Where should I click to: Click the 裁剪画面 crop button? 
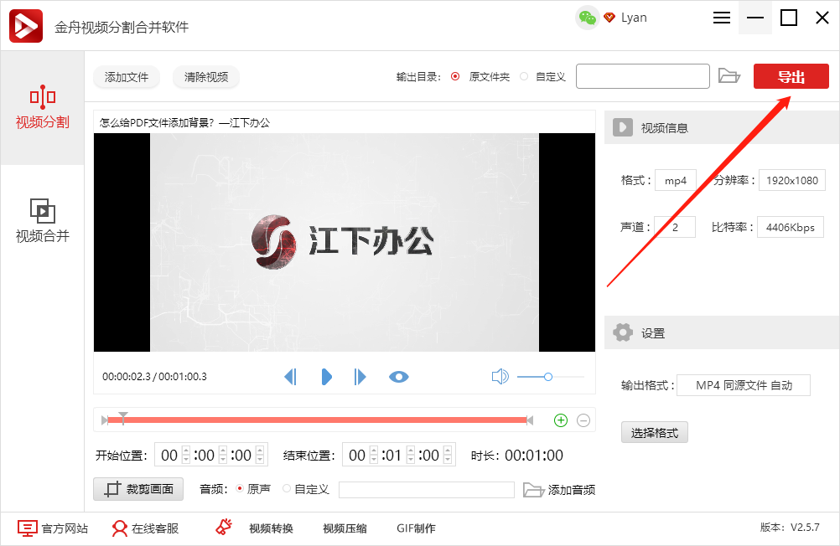pos(138,489)
